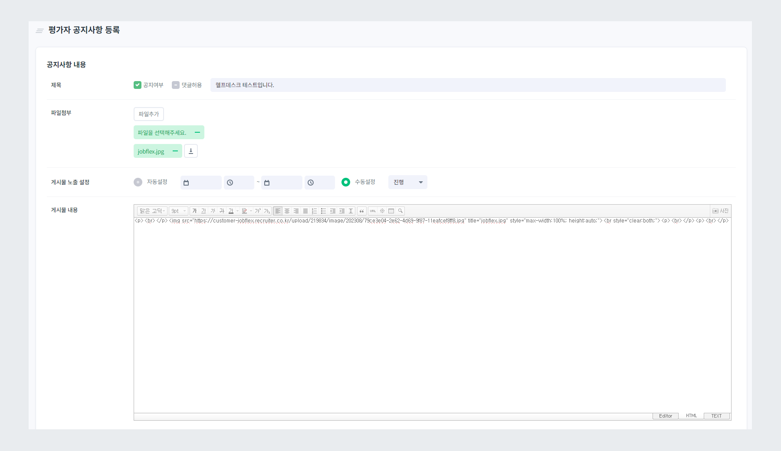Apply font color to text
This screenshot has width=781, height=451.
[x=231, y=211]
